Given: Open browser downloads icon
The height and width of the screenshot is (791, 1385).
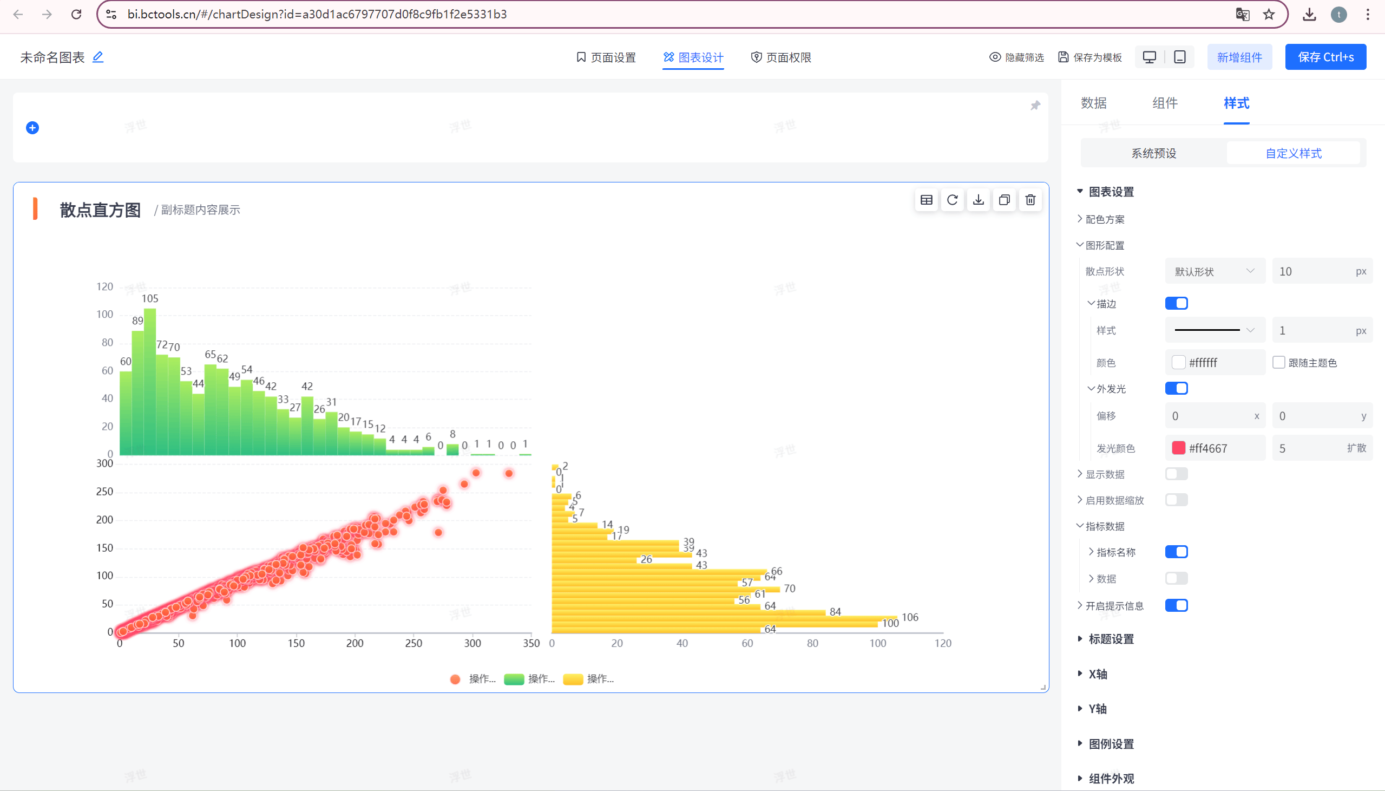Looking at the screenshot, I should point(1310,14).
